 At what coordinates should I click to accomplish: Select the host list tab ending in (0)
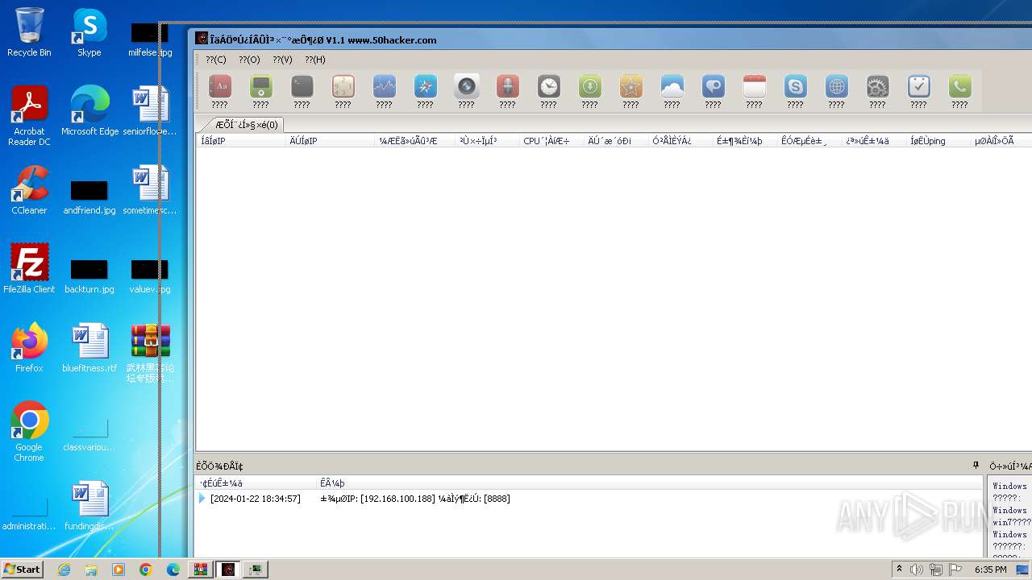tap(245, 125)
